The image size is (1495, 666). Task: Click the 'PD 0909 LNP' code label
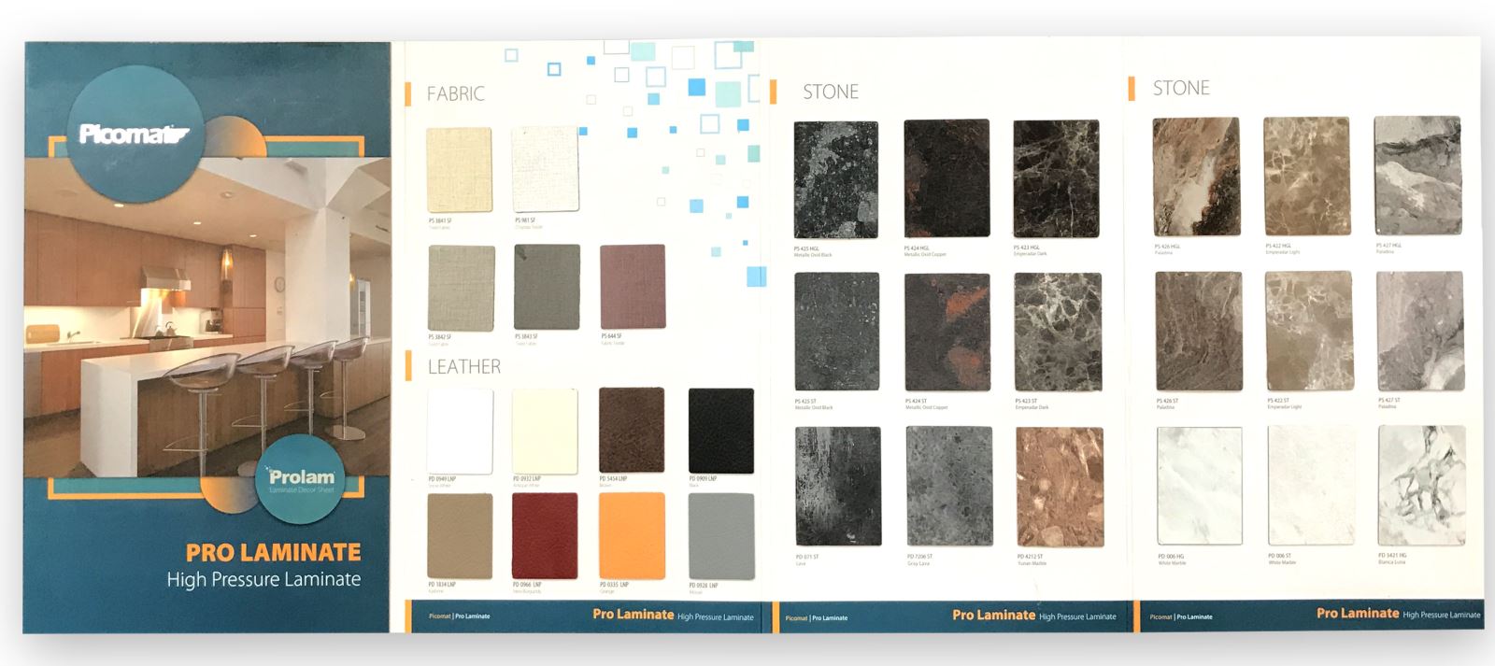point(703,479)
